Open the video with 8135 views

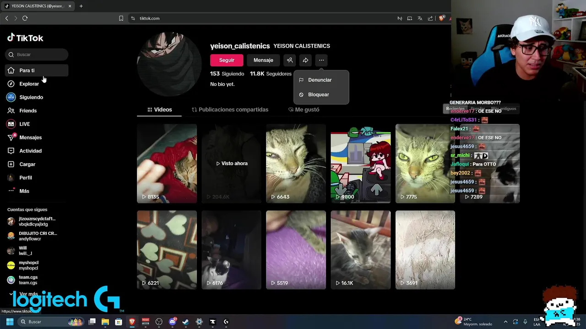click(x=167, y=164)
